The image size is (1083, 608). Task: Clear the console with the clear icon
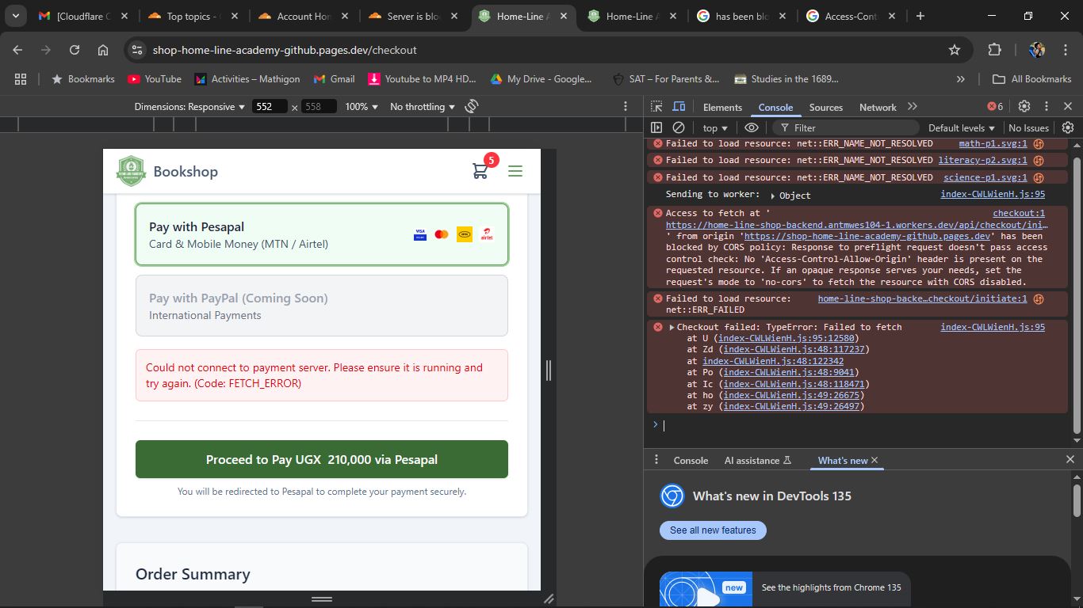[679, 127]
